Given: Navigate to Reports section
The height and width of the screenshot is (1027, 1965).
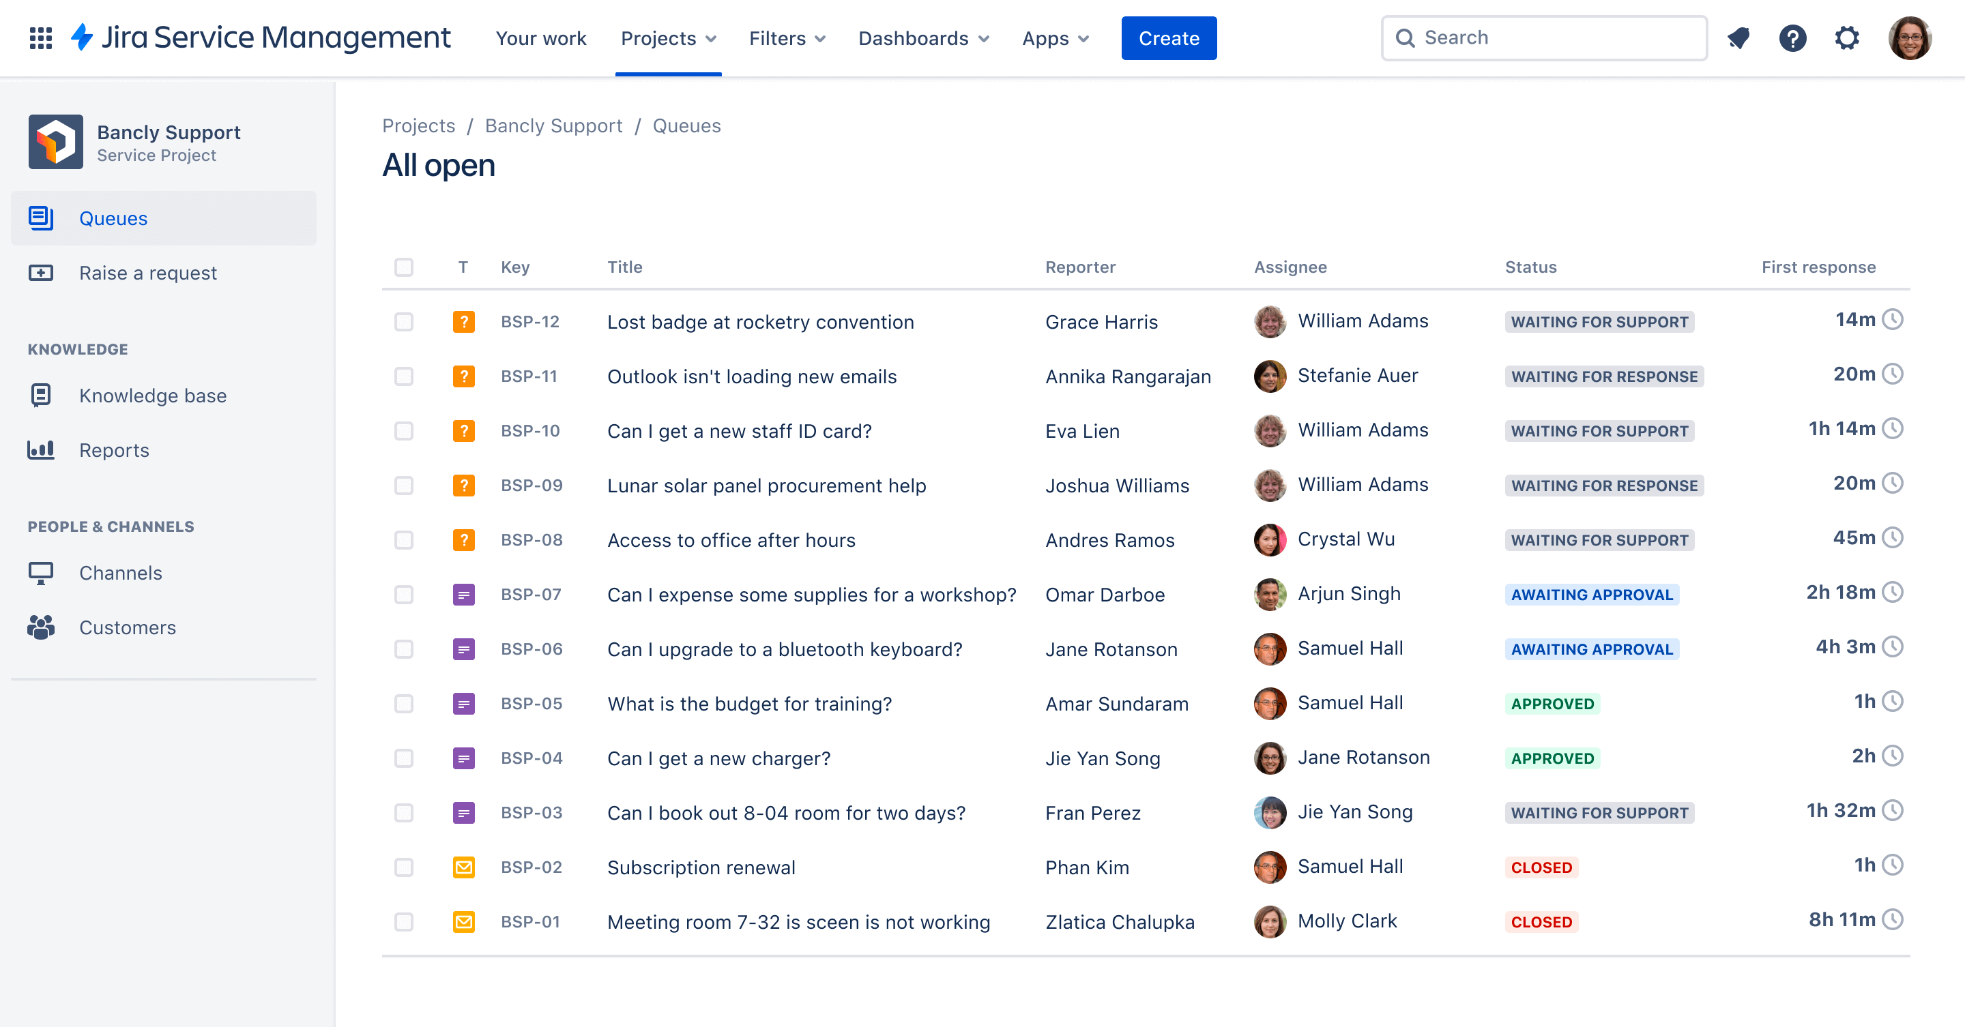Looking at the screenshot, I should click(115, 449).
